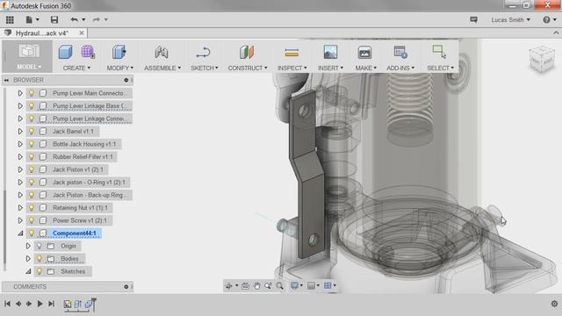Open the INSPECT menu

tap(292, 68)
